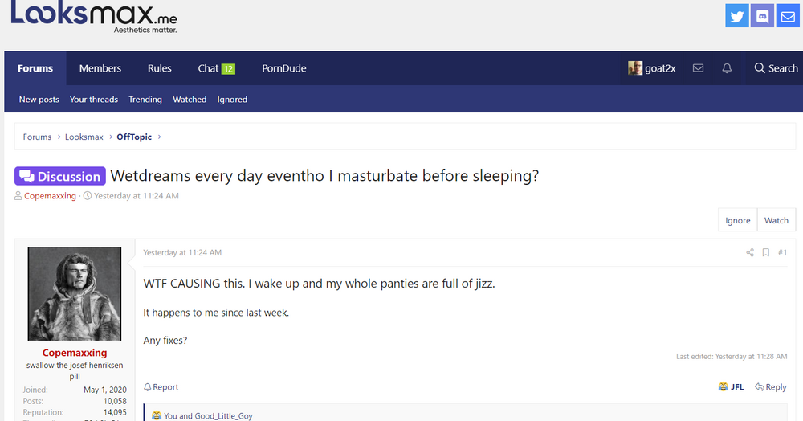Open the Chat tab with 12 badge
The height and width of the screenshot is (421, 803).
(x=216, y=68)
